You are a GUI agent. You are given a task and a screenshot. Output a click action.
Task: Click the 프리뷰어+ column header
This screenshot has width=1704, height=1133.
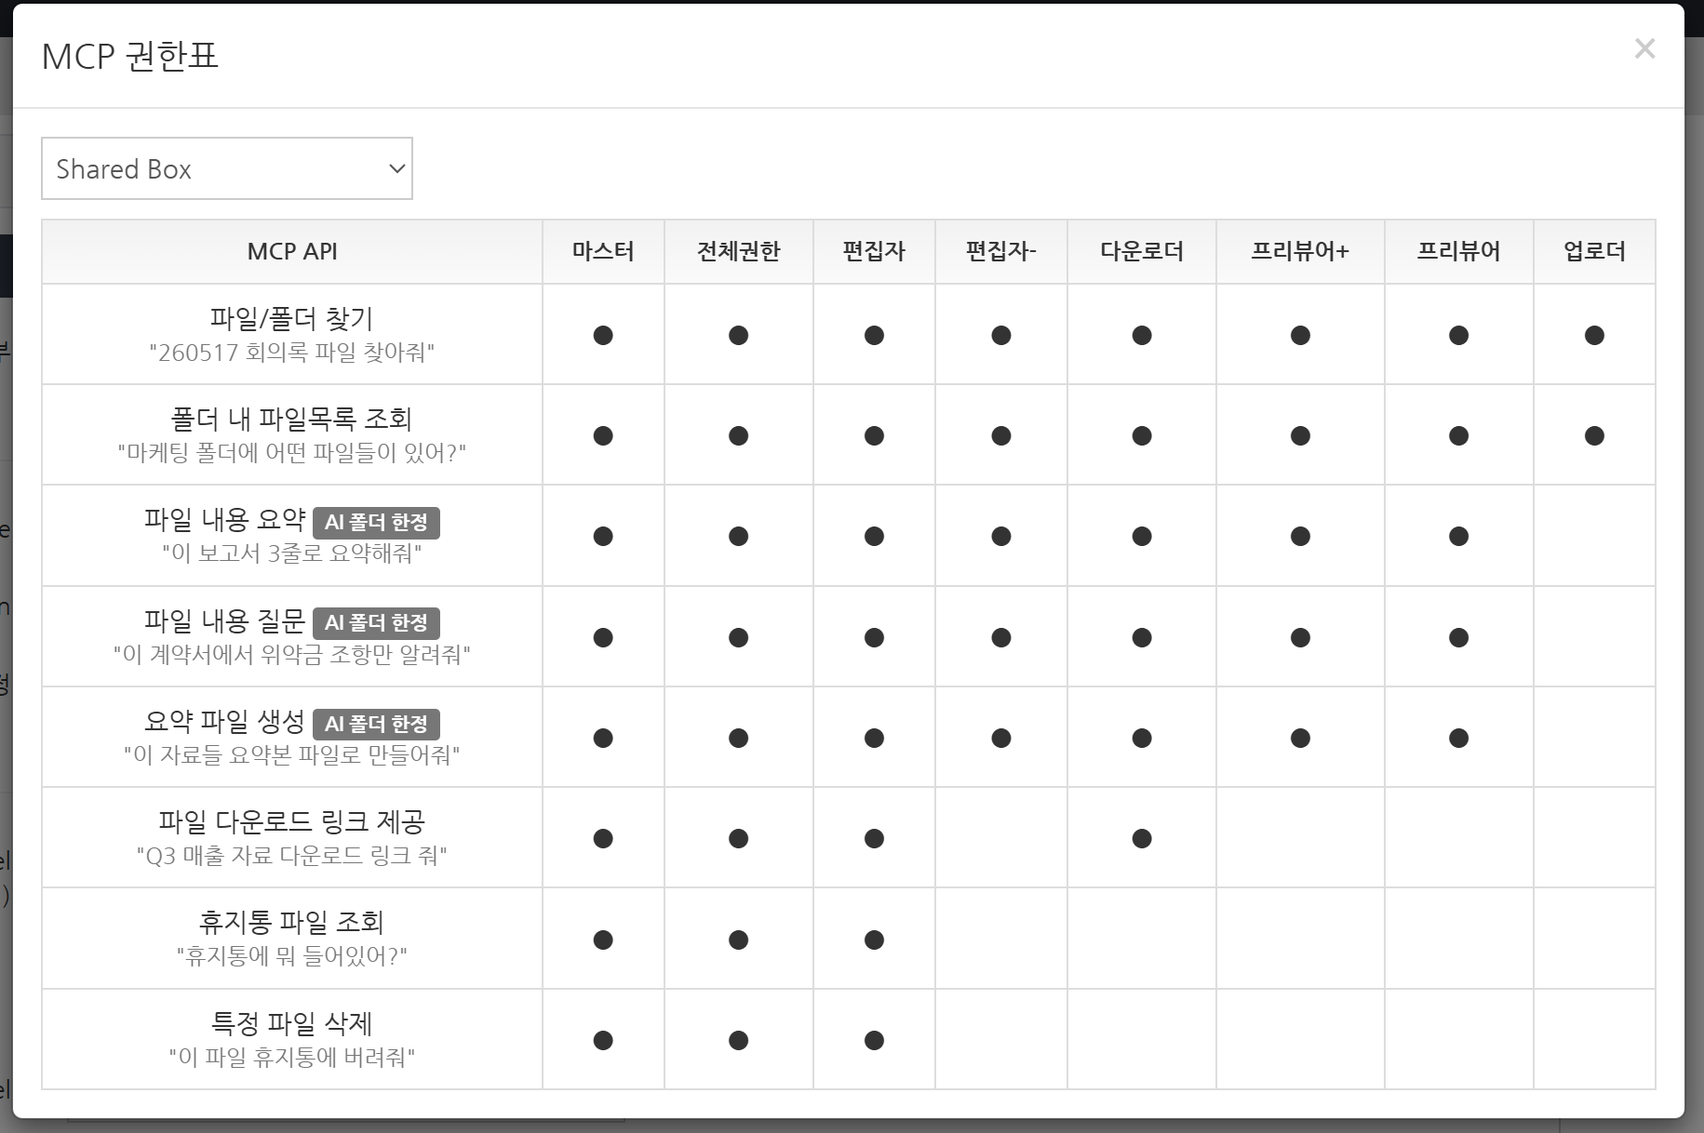click(1300, 251)
